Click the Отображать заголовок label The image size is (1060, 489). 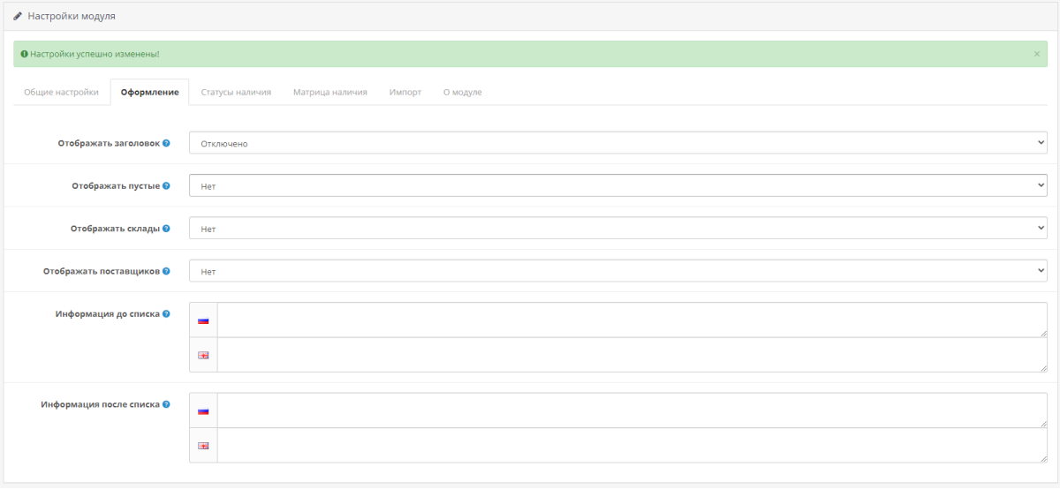click(x=109, y=143)
